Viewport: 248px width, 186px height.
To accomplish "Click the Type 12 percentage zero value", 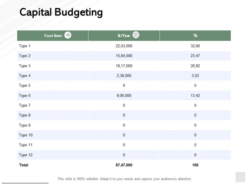I will coord(195,155).
